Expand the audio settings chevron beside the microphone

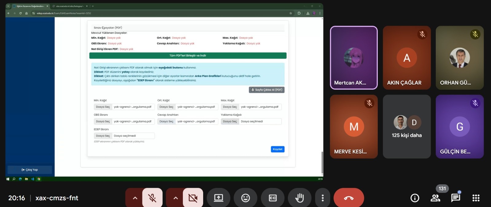click(135, 198)
